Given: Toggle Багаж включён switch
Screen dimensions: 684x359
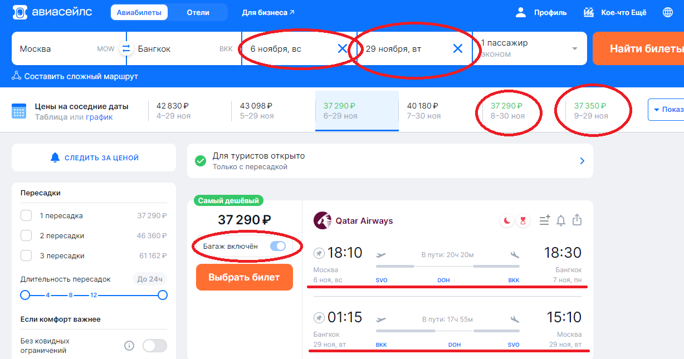Looking at the screenshot, I should 277,246.
